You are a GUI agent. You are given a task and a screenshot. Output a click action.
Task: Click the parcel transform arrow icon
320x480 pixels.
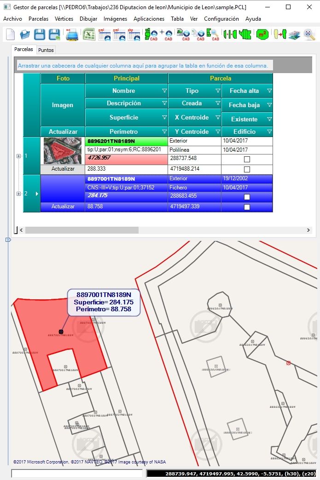280,34
